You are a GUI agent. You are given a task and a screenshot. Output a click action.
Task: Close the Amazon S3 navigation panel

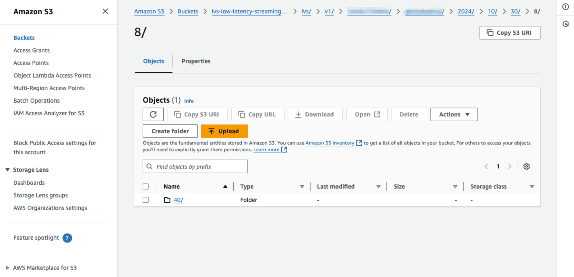(x=105, y=11)
